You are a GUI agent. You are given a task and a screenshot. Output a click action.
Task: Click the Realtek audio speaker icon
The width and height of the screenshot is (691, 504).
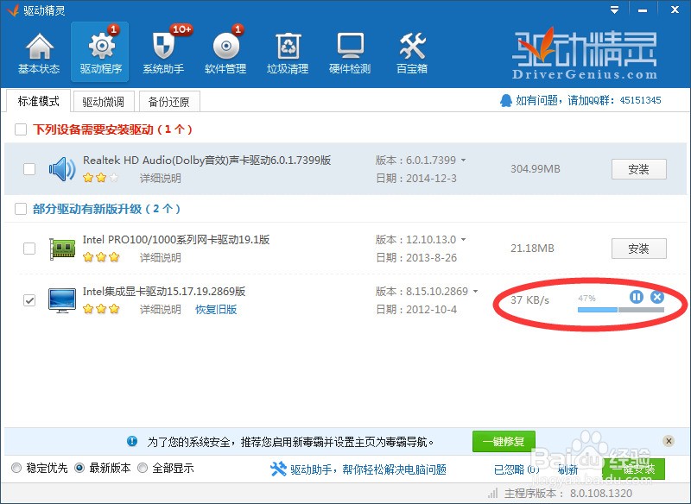pos(62,169)
